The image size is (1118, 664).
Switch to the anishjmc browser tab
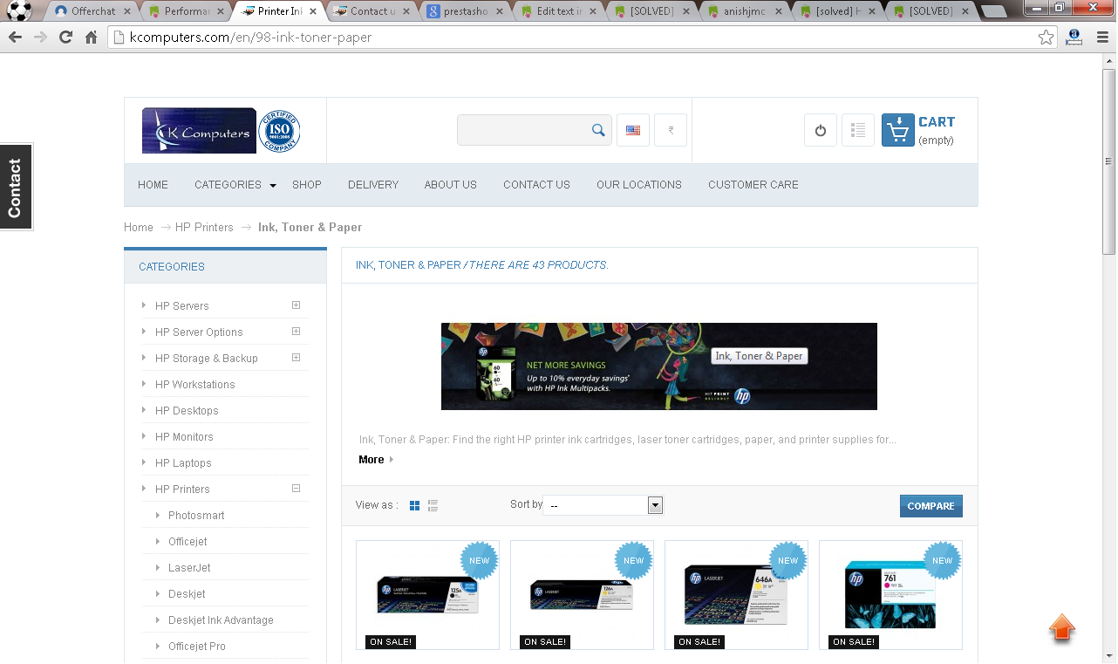[745, 11]
